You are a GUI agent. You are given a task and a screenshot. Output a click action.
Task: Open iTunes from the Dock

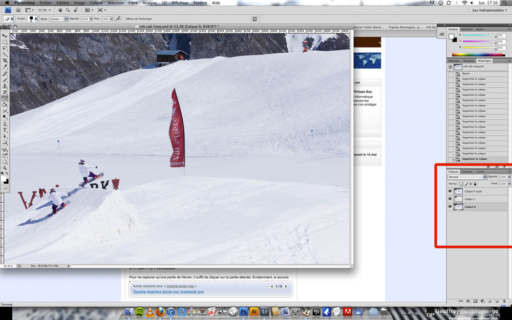(170, 311)
